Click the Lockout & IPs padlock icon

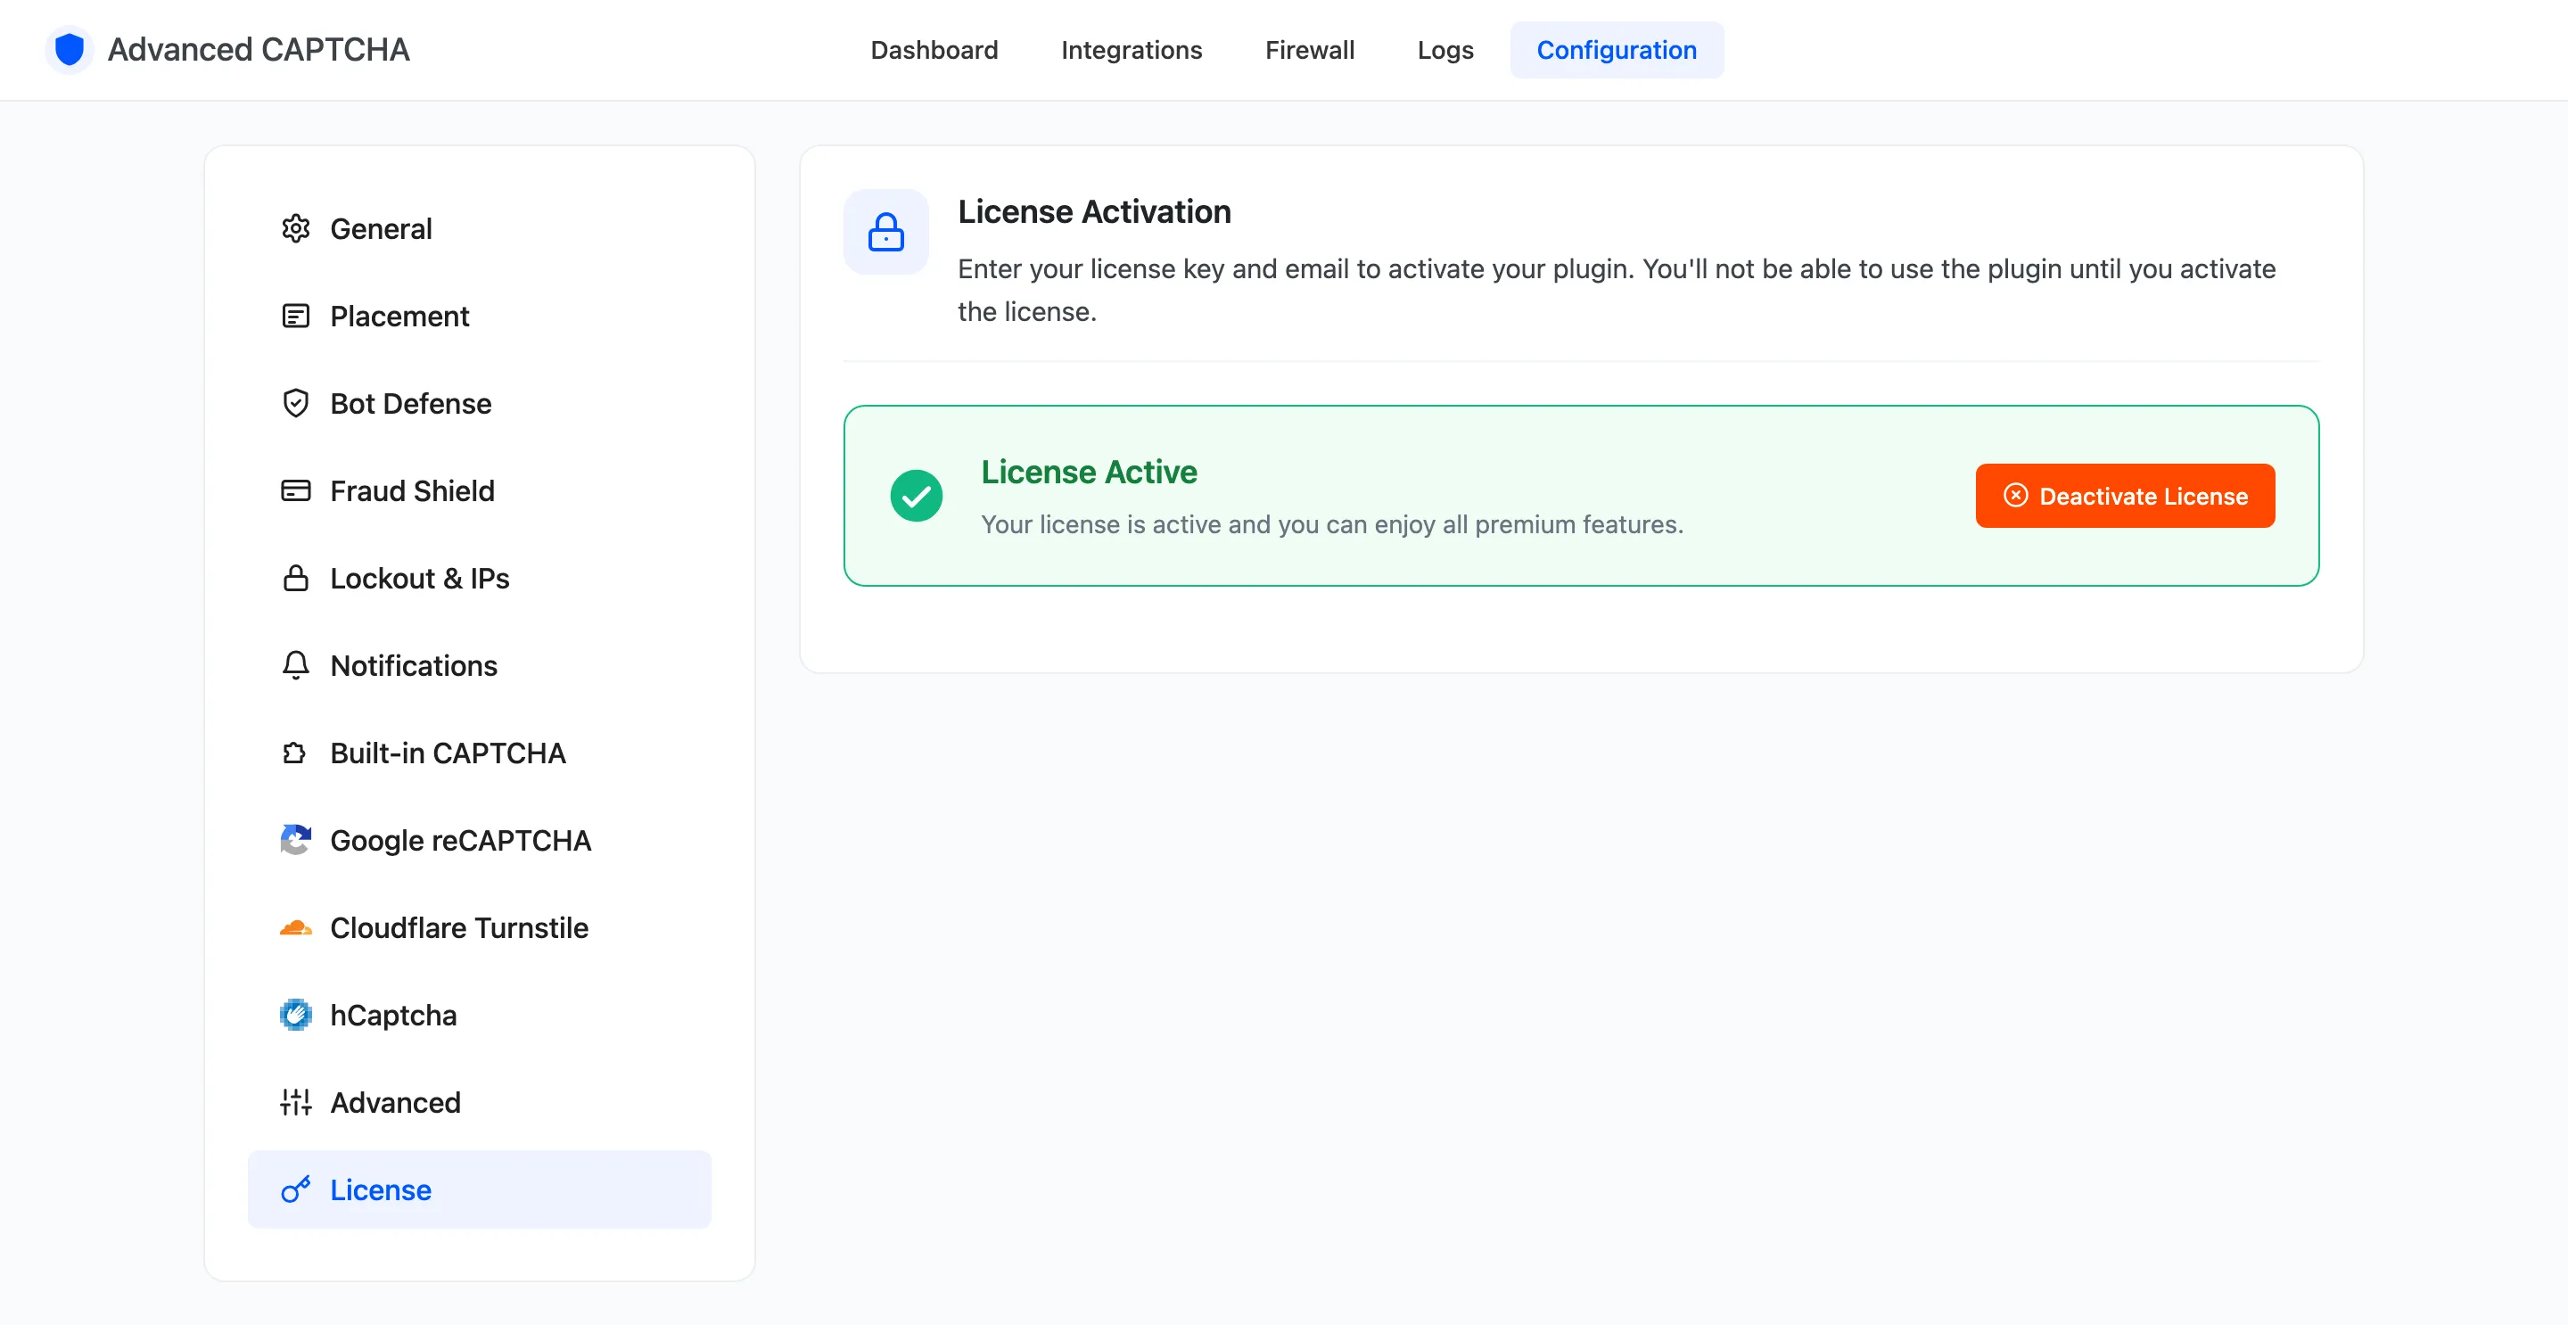[x=295, y=579]
